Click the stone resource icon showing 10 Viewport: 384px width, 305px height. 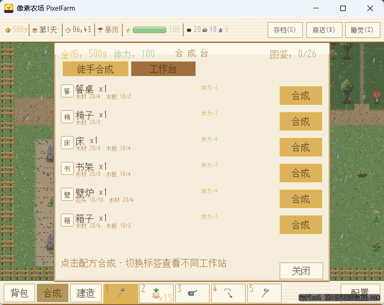205,30
